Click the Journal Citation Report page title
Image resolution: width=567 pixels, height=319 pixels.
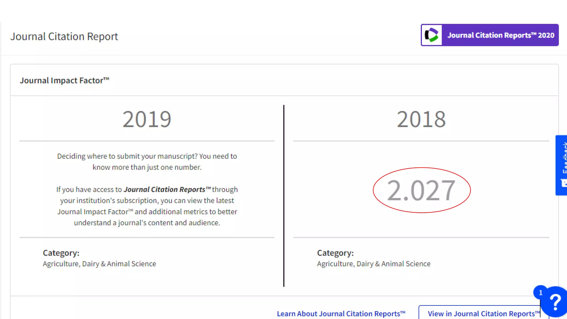click(64, 37)
